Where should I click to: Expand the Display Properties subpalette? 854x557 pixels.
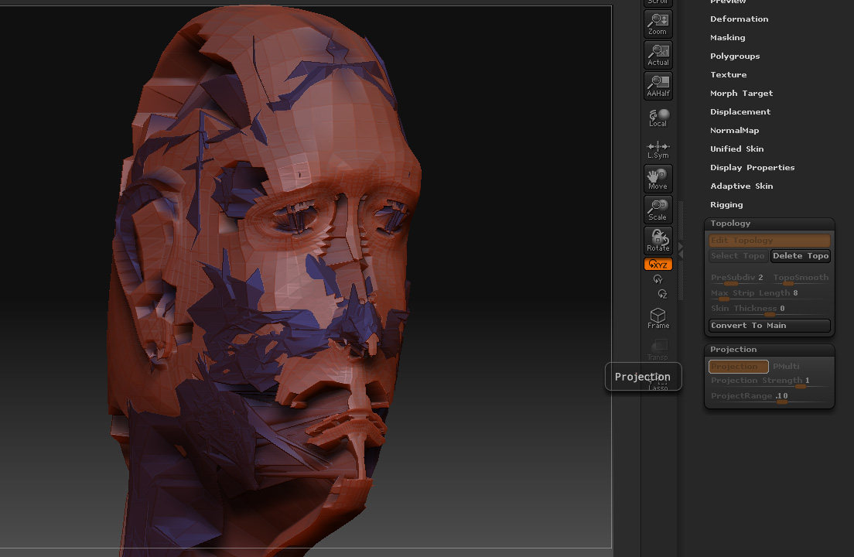(752, 167)
